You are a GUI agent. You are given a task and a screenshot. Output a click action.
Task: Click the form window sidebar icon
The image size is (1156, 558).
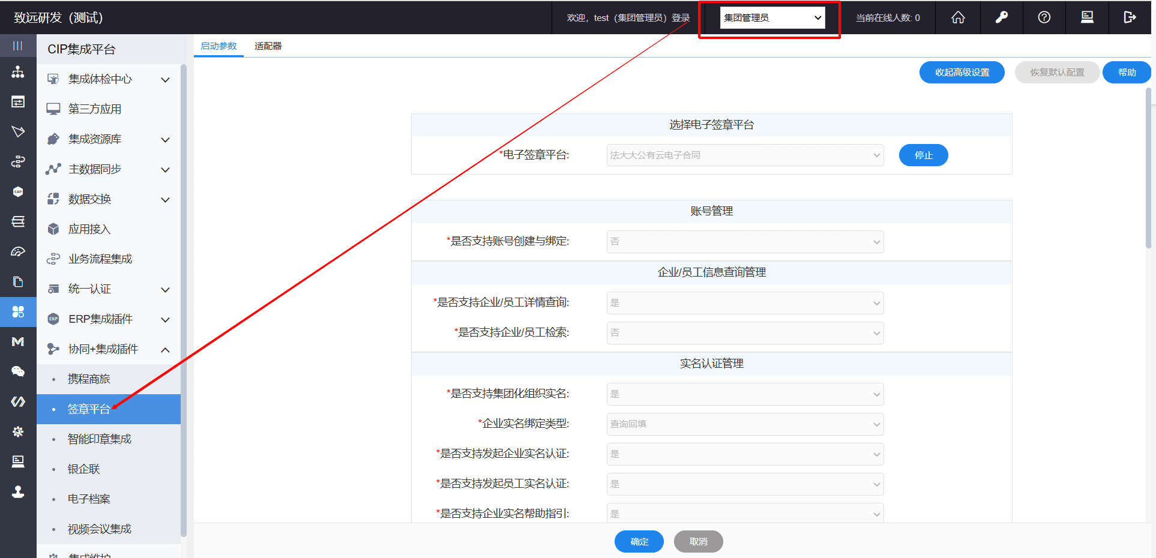[x=18, y=102]
